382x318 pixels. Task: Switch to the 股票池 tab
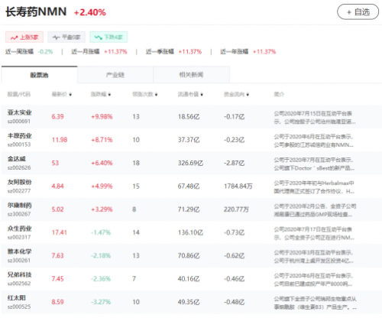(x=39, y=75)
